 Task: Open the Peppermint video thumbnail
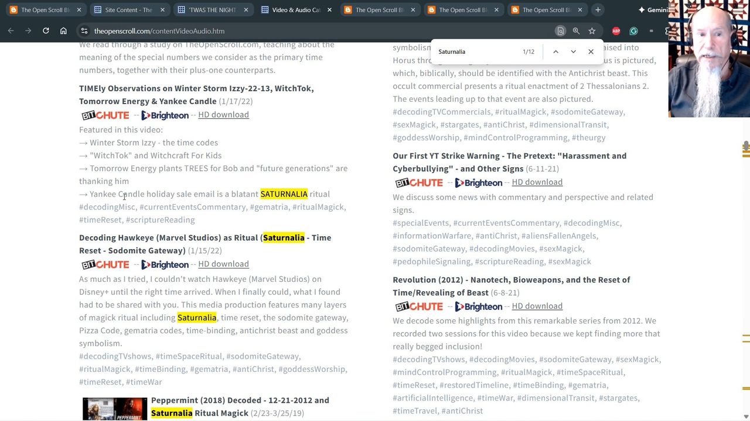click(x=115, y=409)
